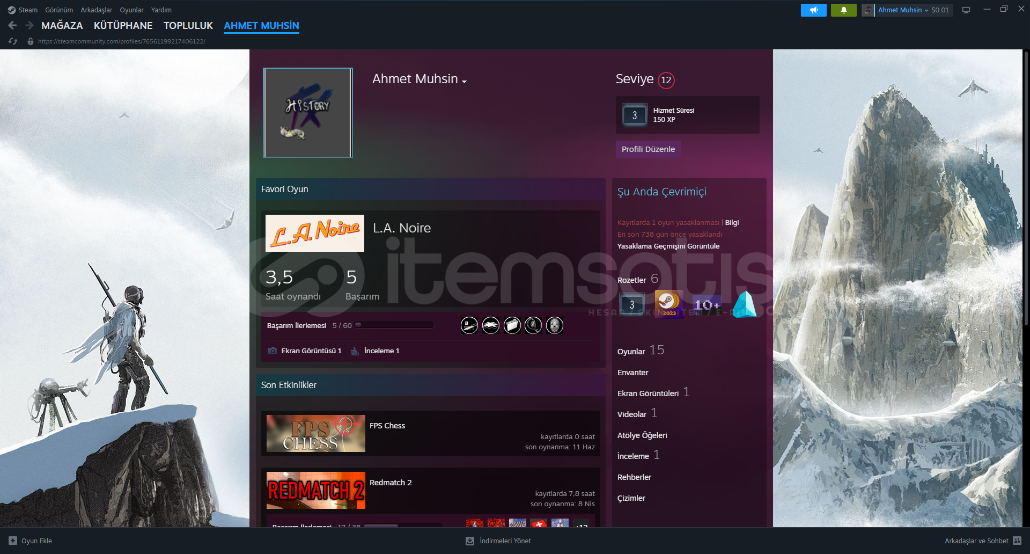
Task: Click the large History profile avatar
Action: coord(308,113)
